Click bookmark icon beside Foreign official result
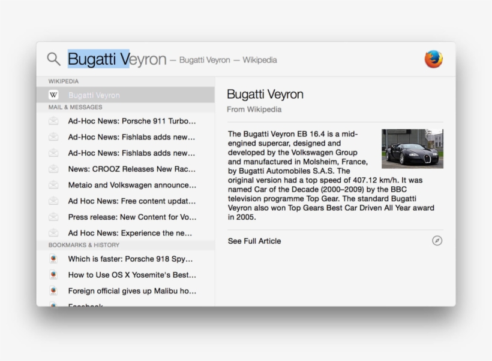492x361 pixels. pos(54,291)
